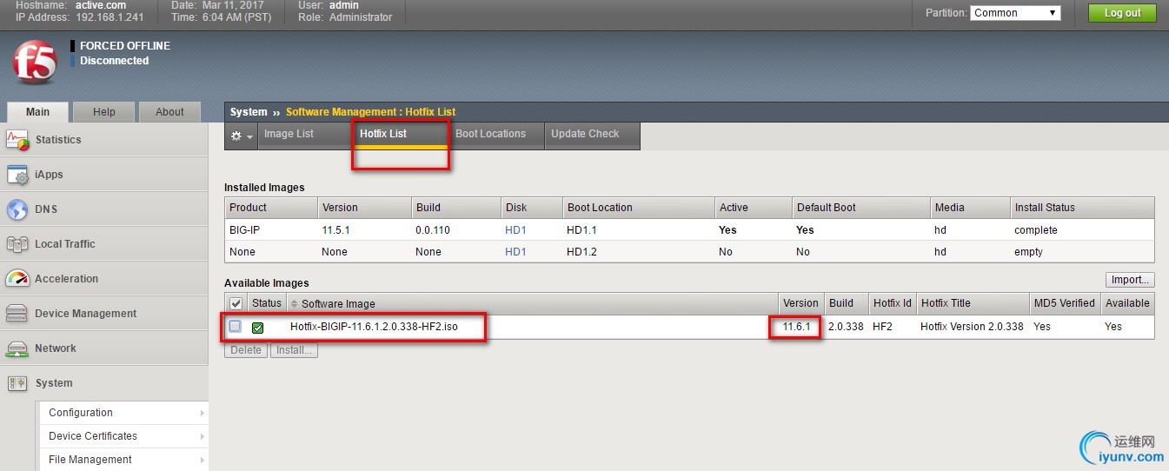Expand the Device Certificates submenu arrow
The image size is (1169, 471).
(203, 437)
